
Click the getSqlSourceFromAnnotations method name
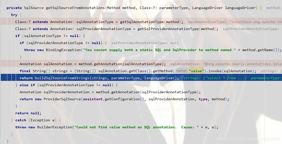click(75, 8)
